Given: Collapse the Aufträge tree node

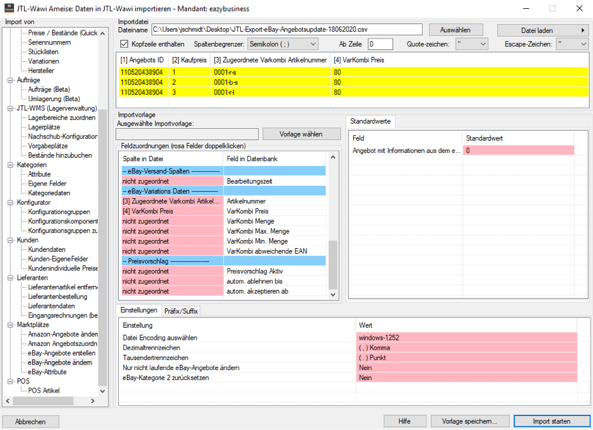Looking at the screenshot, I should point(10,80).
